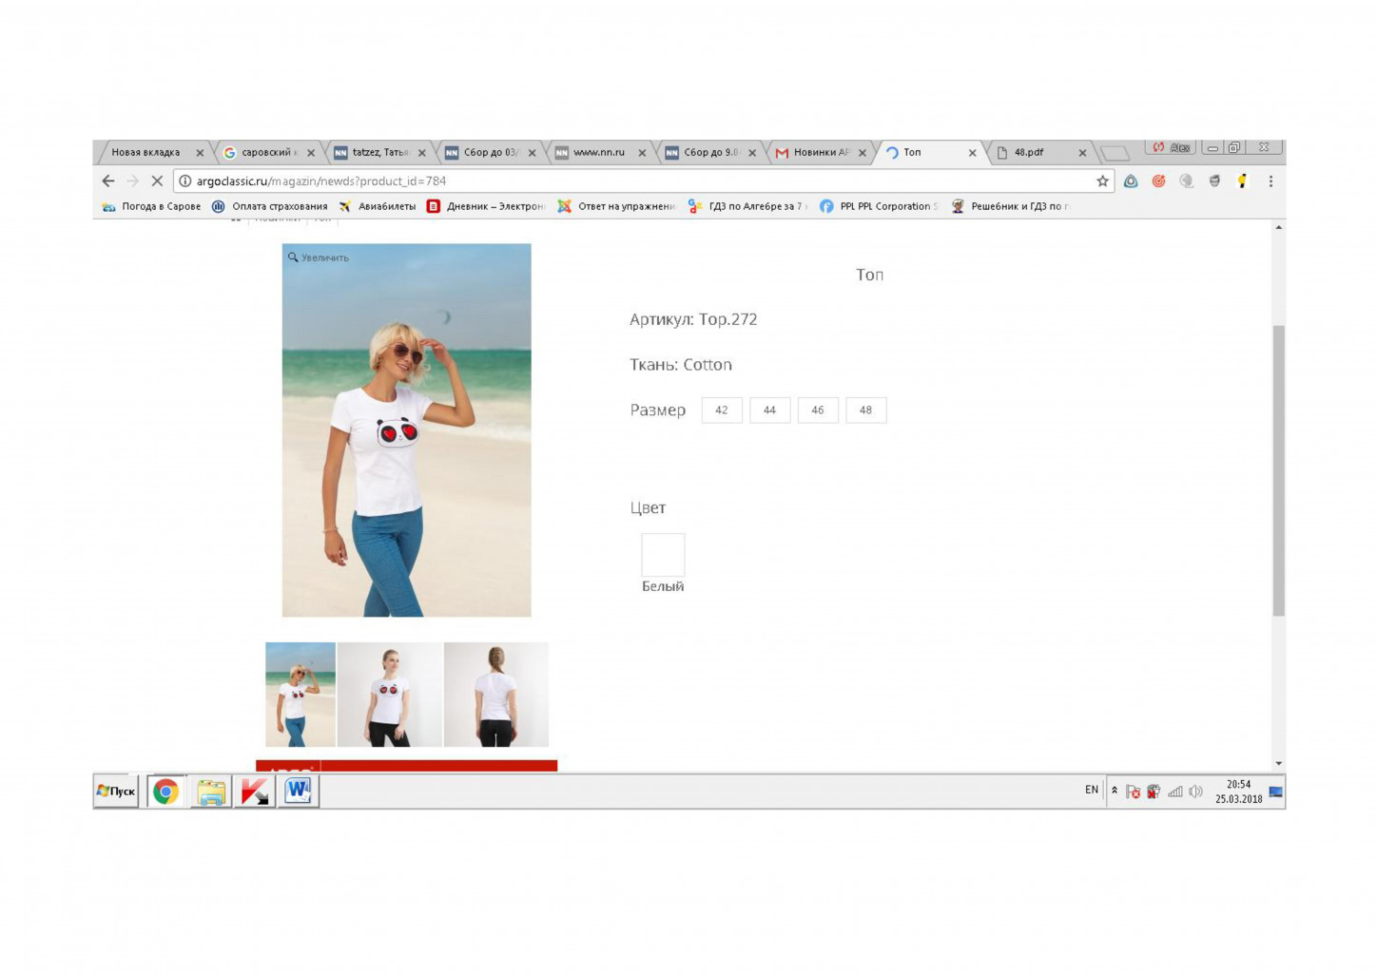The image size is (1377, 973).
Task: Open Погода в Сарове bookmark
Action: [x=151, y=206]
